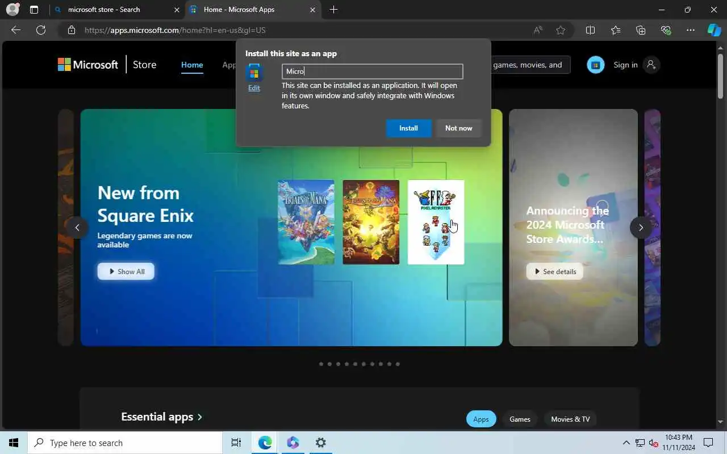
Task: Click the Microsoft logo in header
Action: pyautogui.click(x=88, y=65)
